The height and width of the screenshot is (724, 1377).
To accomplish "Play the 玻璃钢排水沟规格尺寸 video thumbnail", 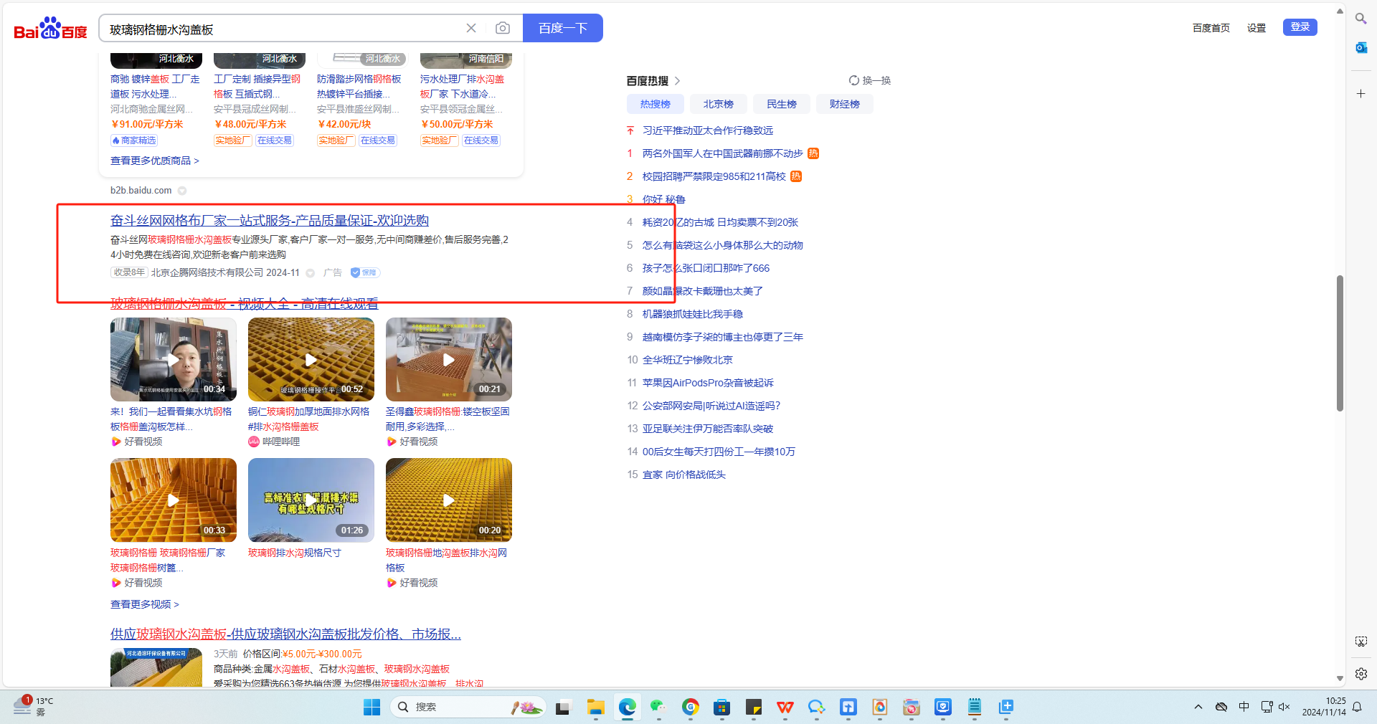I will [x=311, y=500].
